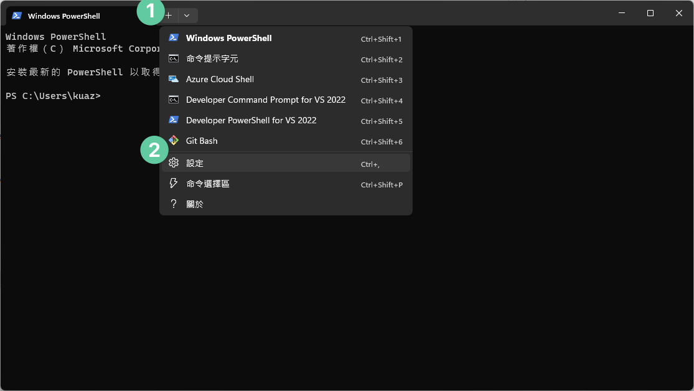Close the Windows Terminal window
Image resolution: width=694 pixels, height=391 pixels.
678,13
